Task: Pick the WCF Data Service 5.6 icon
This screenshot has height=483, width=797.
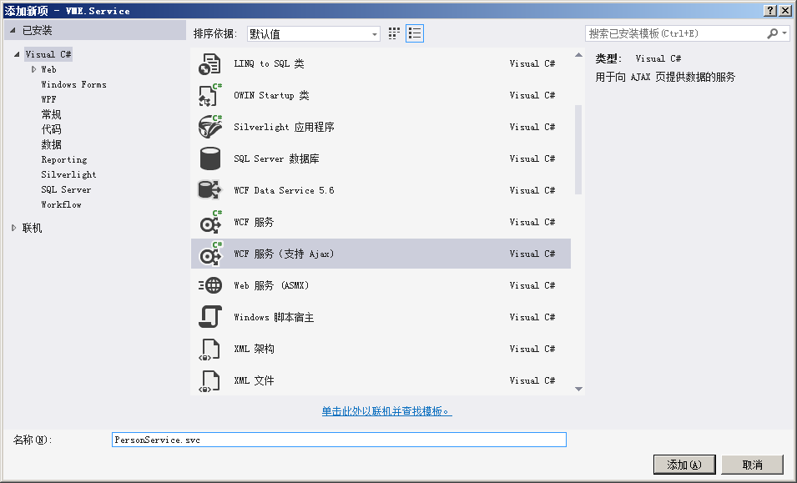Action: [209, 191]
